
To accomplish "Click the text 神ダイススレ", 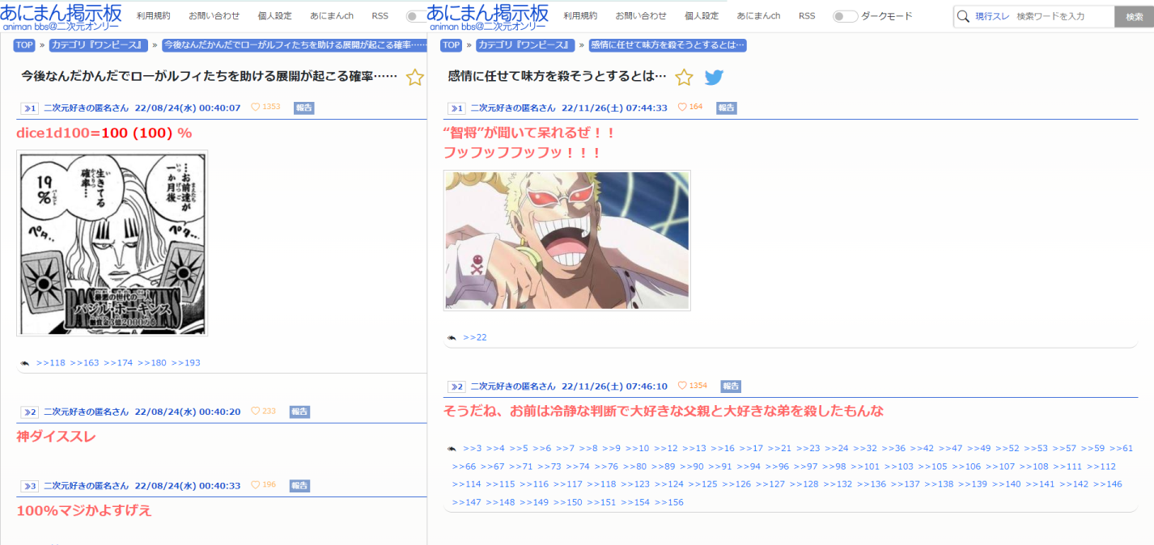I will 56,437.
